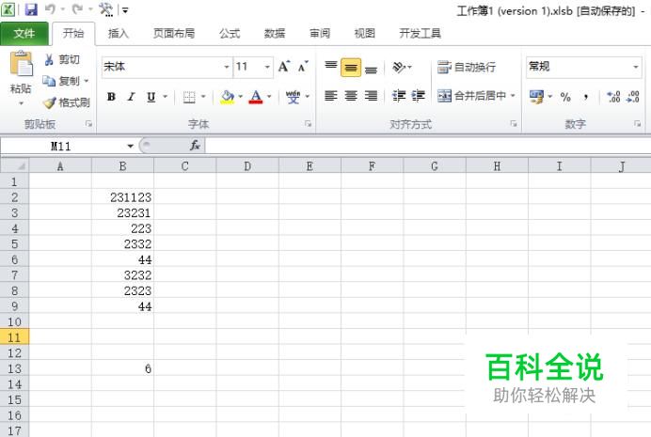Click the Increase Decimal icon
This screenshot has height=437, width=651.
pyautogui.click(x=613, y=97)
